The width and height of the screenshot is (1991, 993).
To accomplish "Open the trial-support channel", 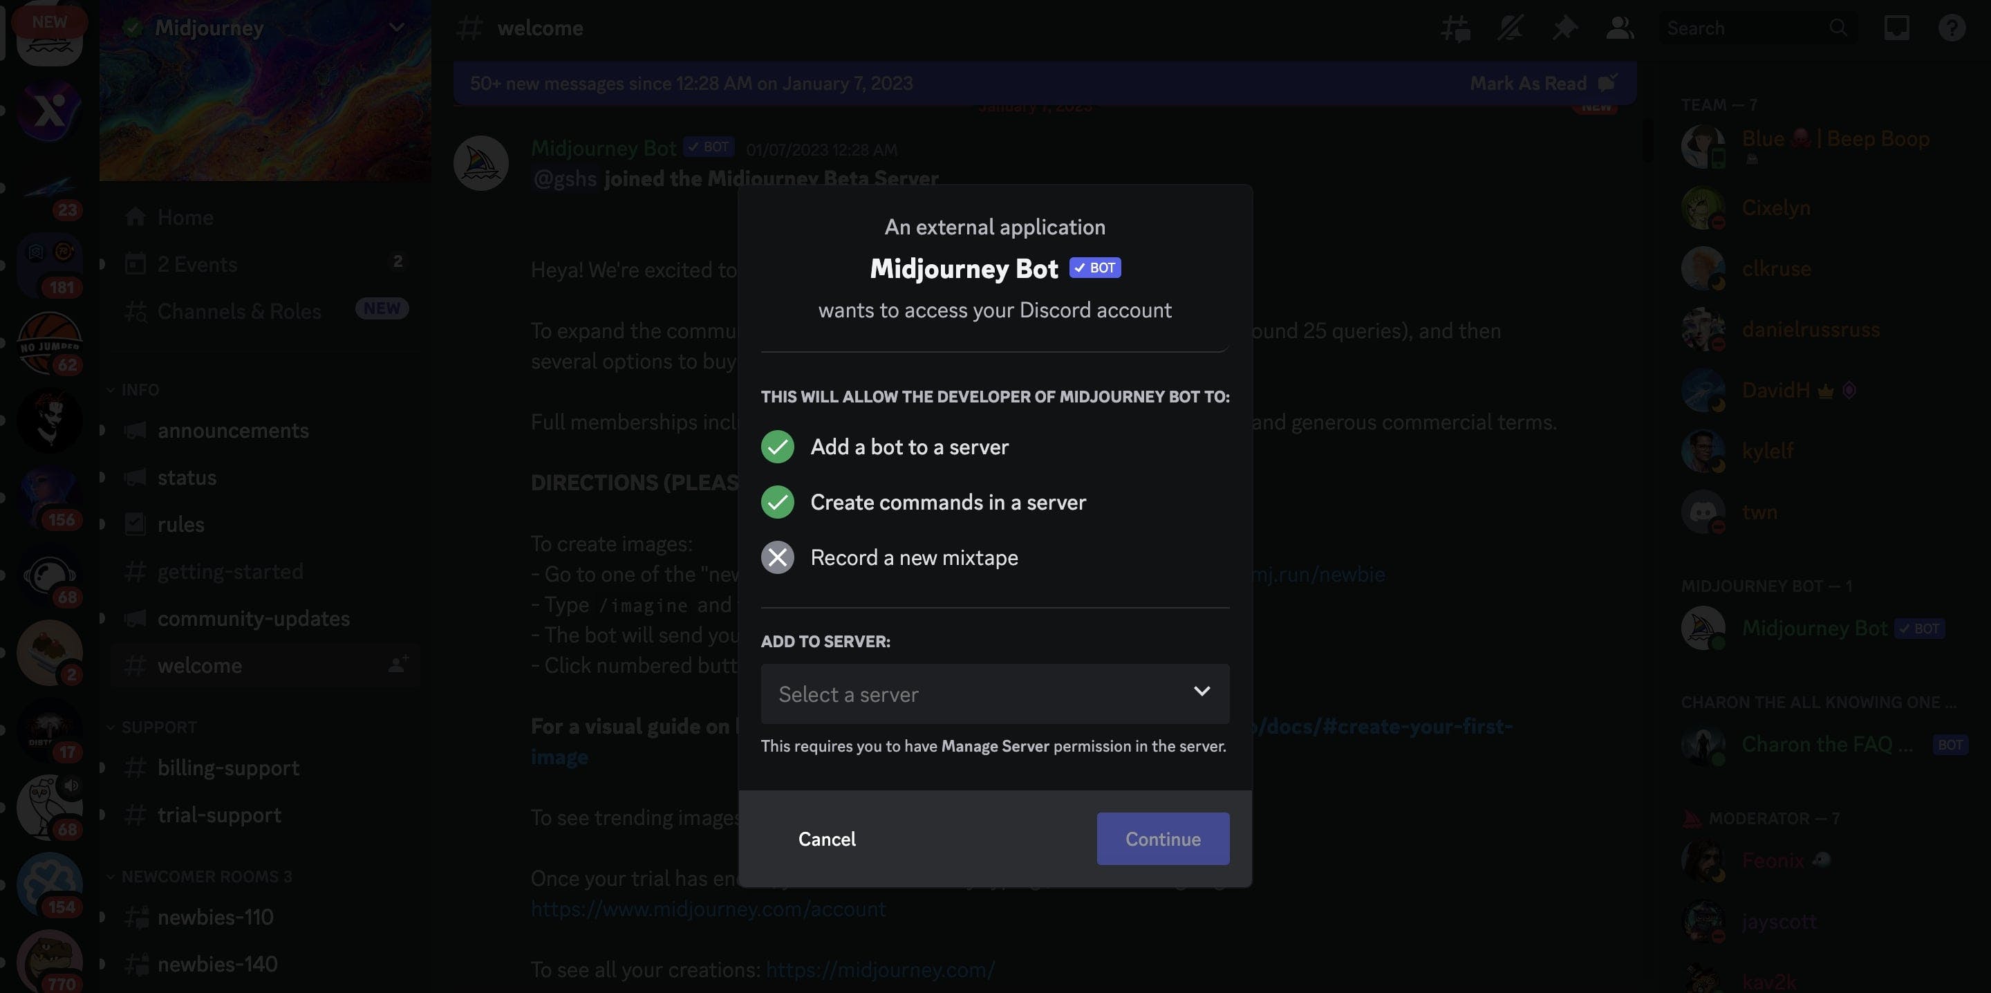I will click(x=265, y=815).
